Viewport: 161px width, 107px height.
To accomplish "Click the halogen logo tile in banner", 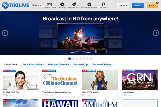I will click(46, 33).
